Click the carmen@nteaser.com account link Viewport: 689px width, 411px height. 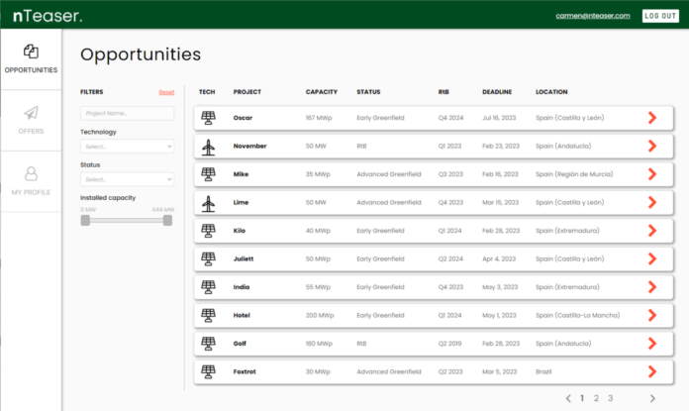coord(593,16)
